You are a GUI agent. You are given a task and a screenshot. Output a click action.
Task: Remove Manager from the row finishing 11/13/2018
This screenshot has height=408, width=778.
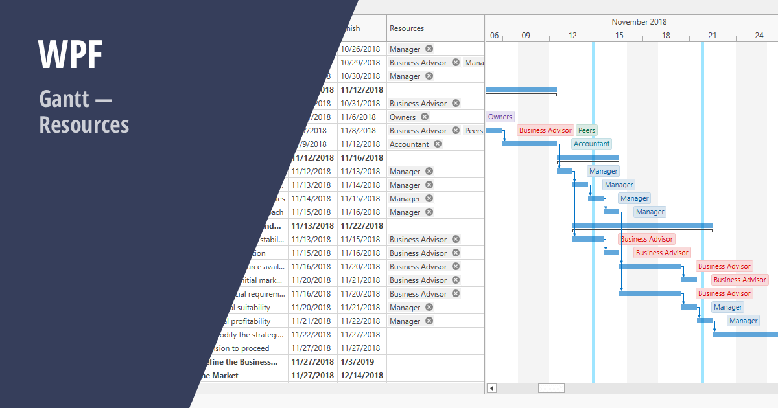(x=429, y=171)
